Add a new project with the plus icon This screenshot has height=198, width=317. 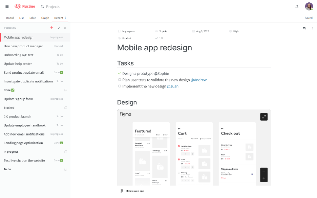(x=51, y=28)
